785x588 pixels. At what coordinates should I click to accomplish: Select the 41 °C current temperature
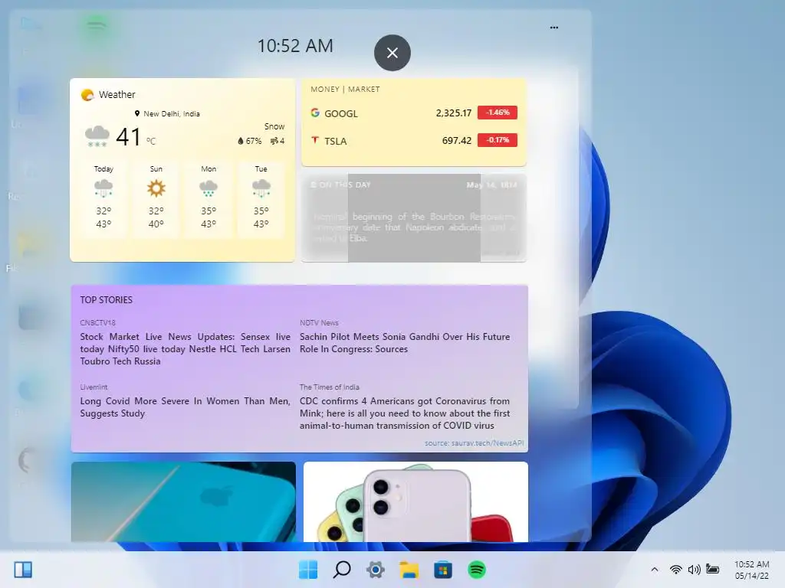coord(136,136)
